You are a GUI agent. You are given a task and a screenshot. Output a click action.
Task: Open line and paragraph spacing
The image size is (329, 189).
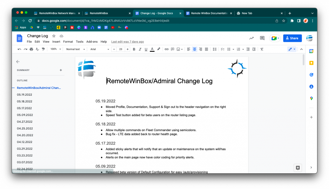coord(214,49)
